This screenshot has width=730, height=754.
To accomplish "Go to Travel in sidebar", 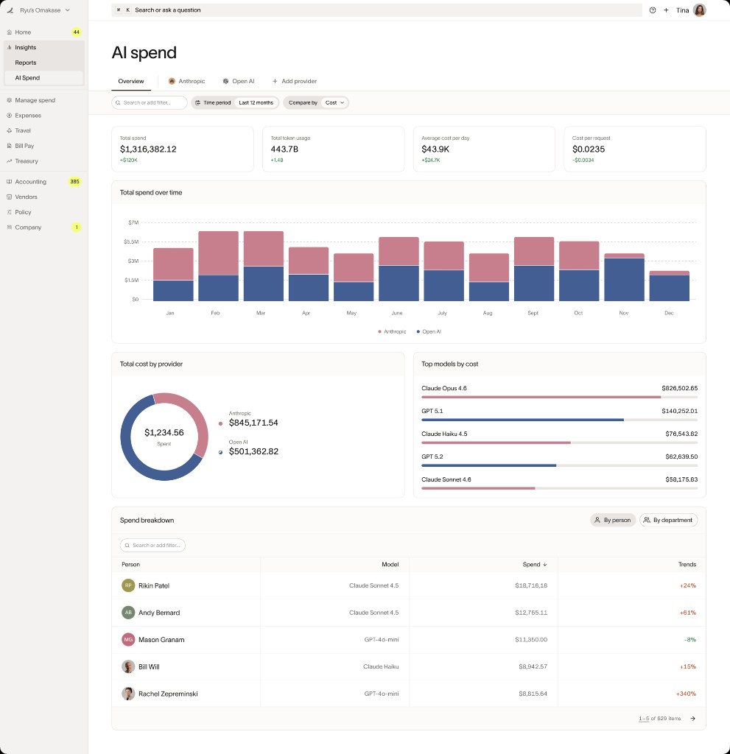I will [x=23, y=130].
